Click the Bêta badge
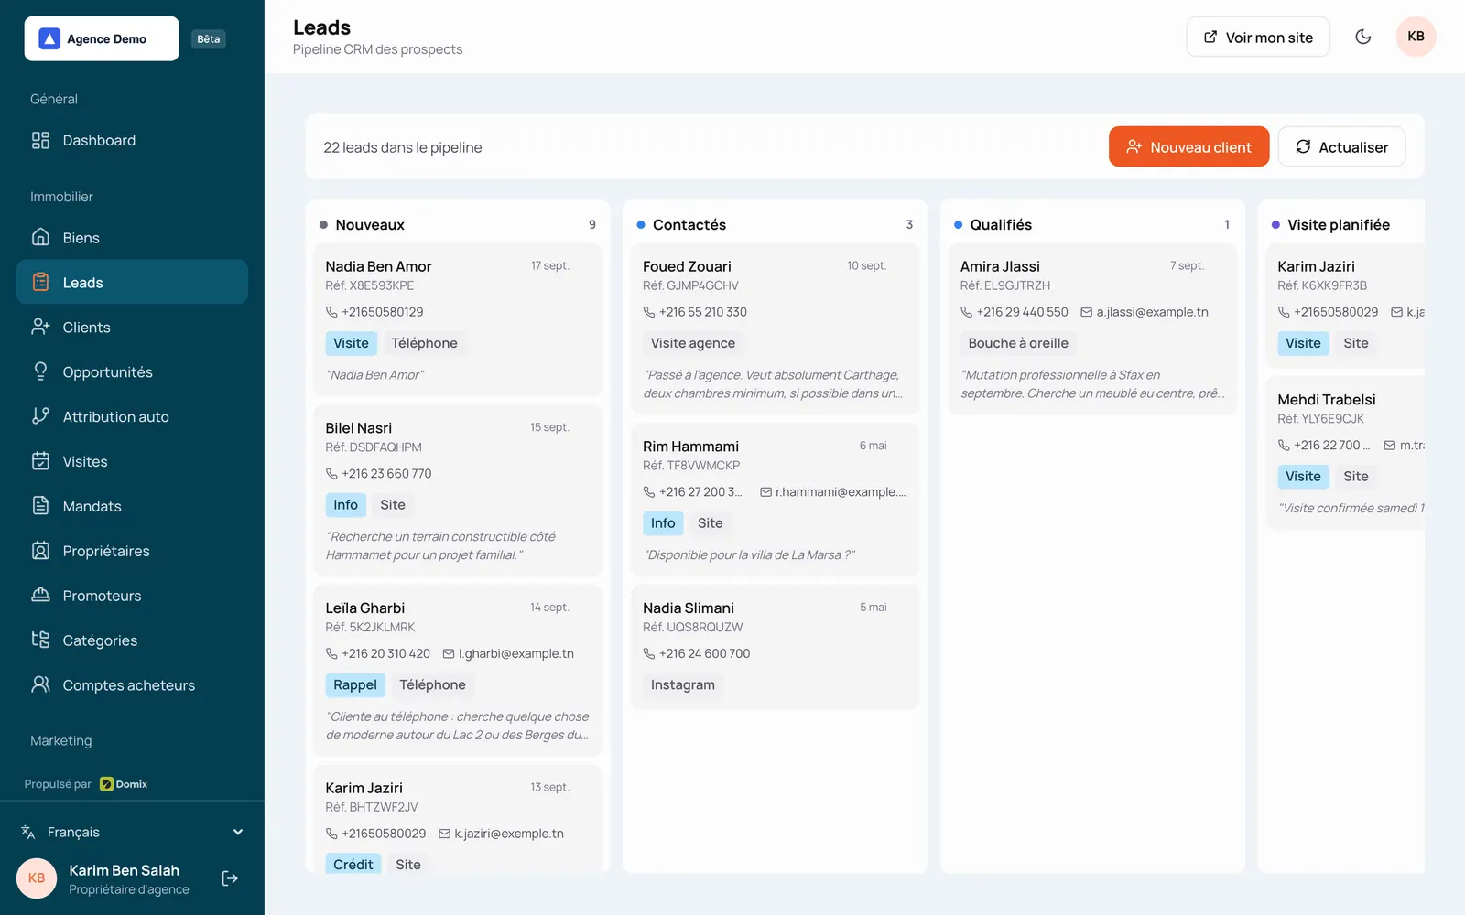The width and height of the screenshot is (1465, 915). (209, 38)
